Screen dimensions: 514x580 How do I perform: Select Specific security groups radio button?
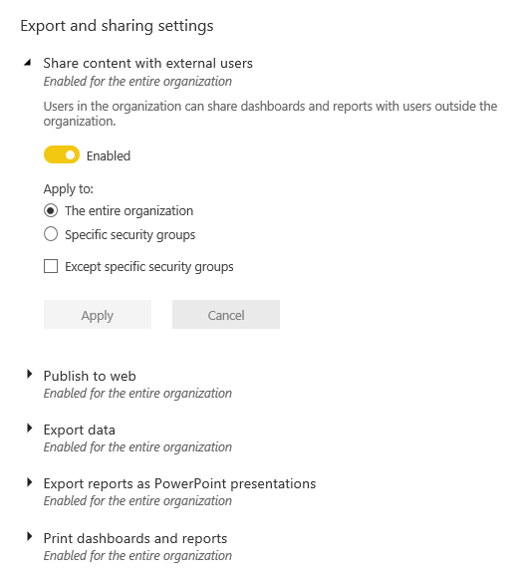click(x=51, y=234)
